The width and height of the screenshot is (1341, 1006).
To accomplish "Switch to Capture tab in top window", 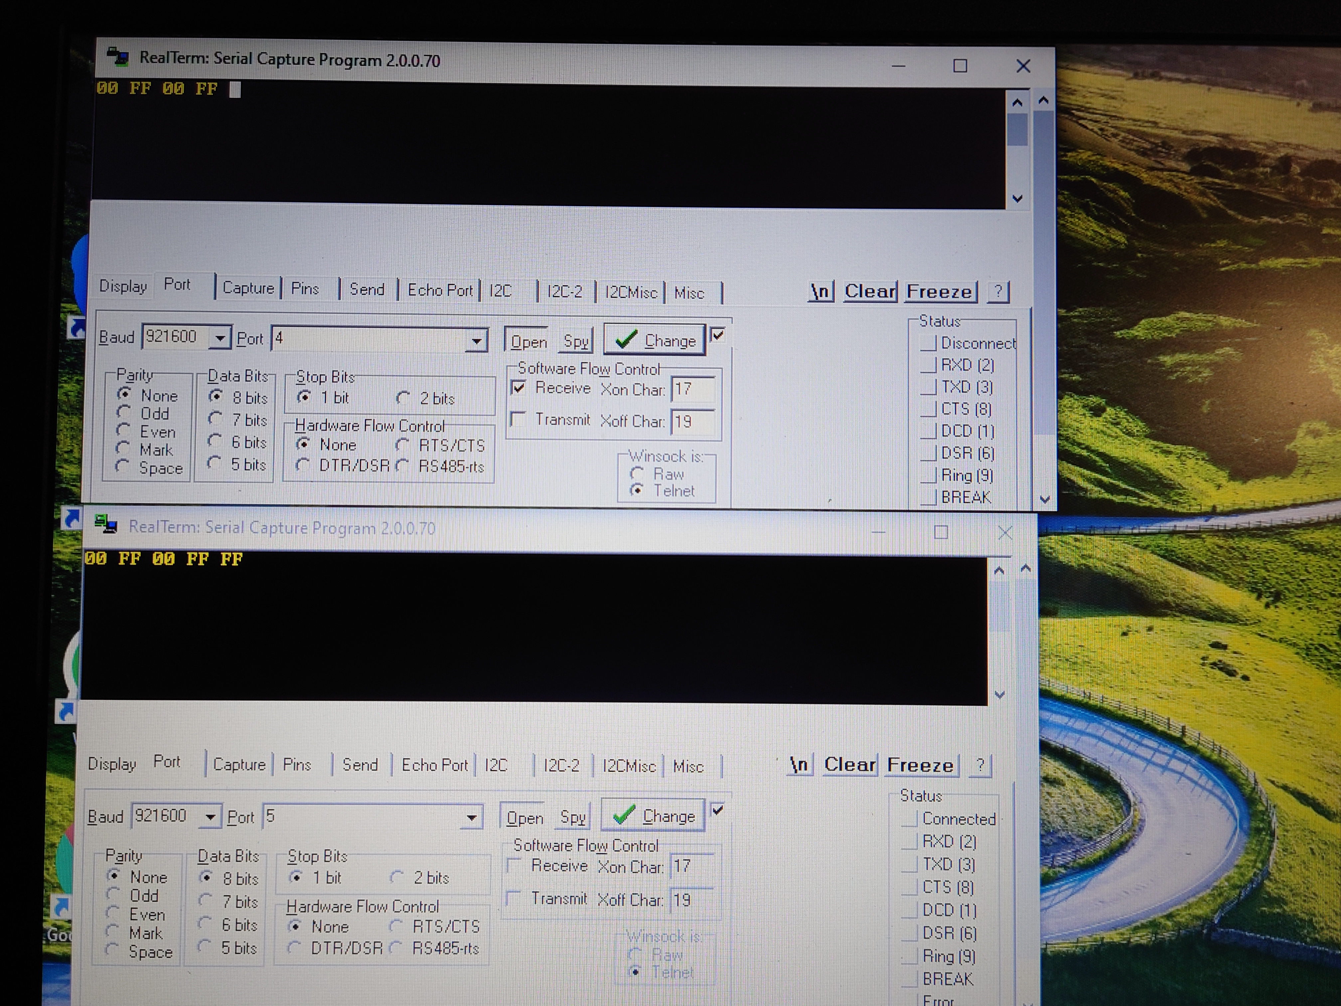I will click(x=248, y=288).
